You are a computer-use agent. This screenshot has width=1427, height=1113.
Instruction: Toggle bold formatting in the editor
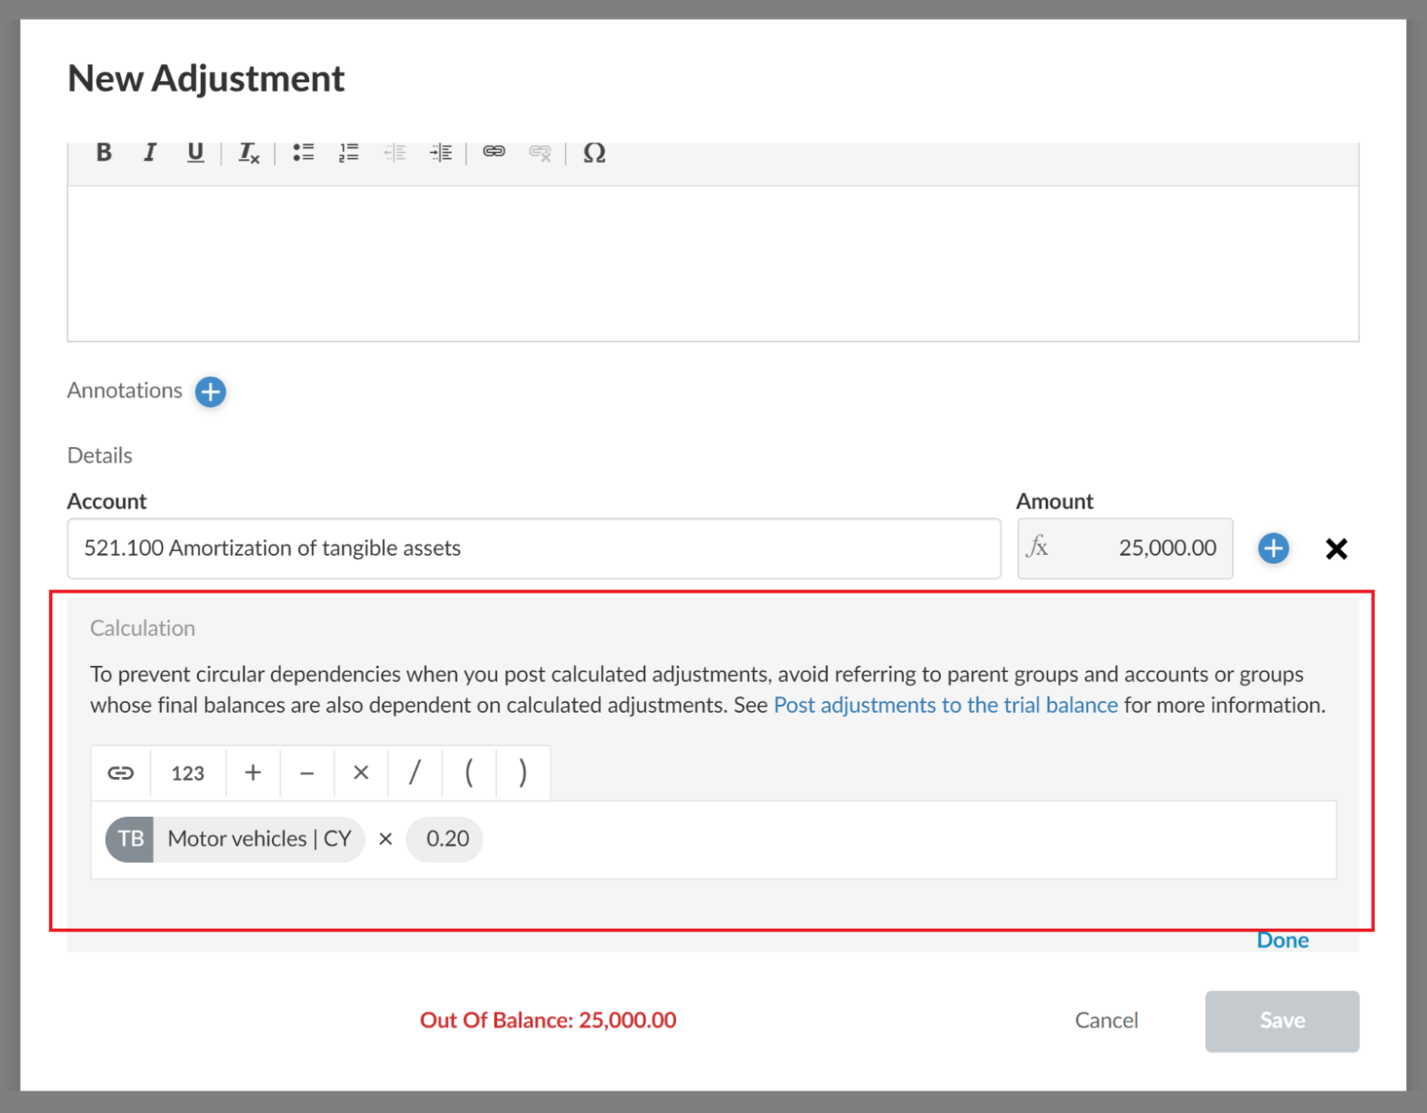(x=104, y=153)
